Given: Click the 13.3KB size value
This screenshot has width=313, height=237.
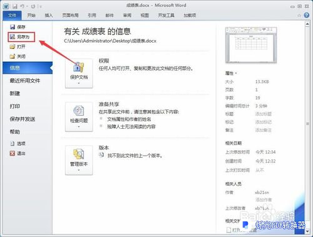Looking at the screenshot, I should pos(262,81).
